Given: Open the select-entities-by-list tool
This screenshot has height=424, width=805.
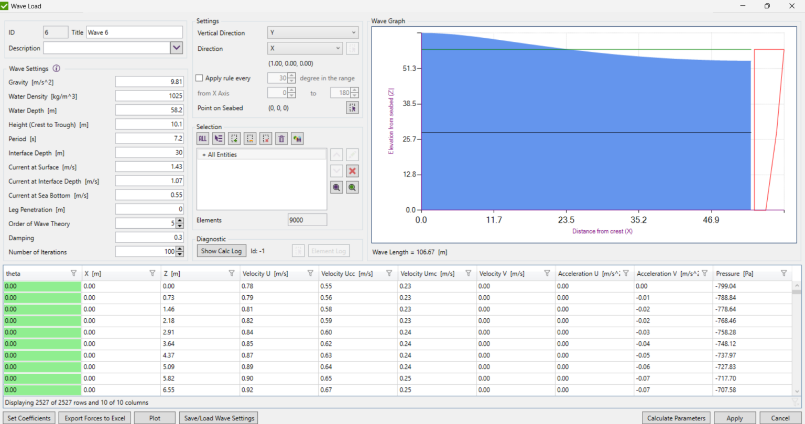Looking at the screenshot, I should click(x=219, y=138).
